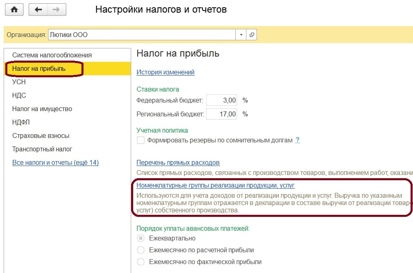The image size is (413, 273).
Task: Select Налог на прибыль in sidebar
Action: 39,69
